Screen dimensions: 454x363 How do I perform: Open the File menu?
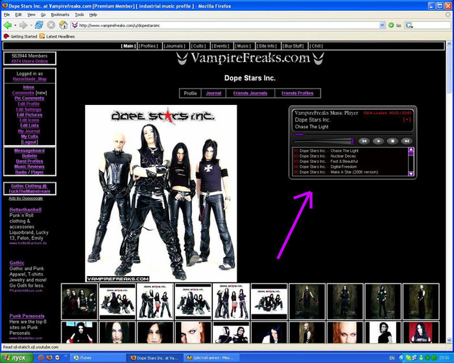(6, 14)
